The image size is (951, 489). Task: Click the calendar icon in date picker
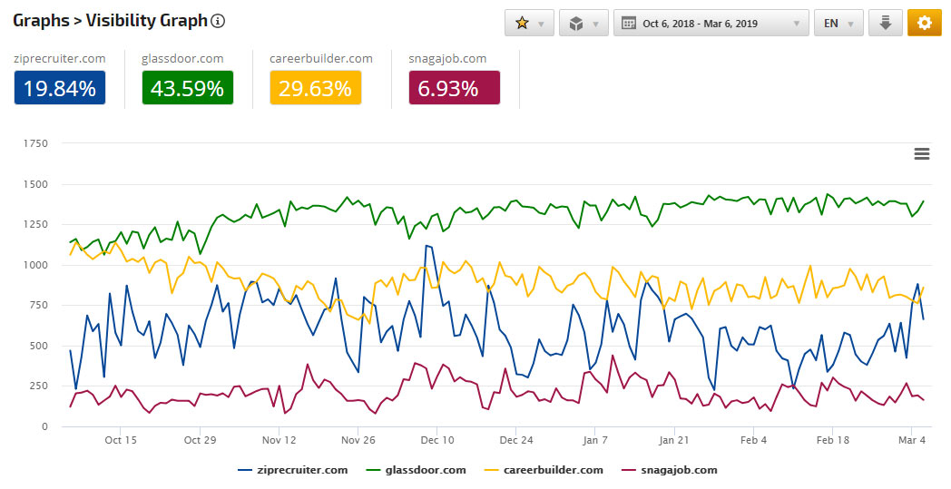[x=628, y=24]
